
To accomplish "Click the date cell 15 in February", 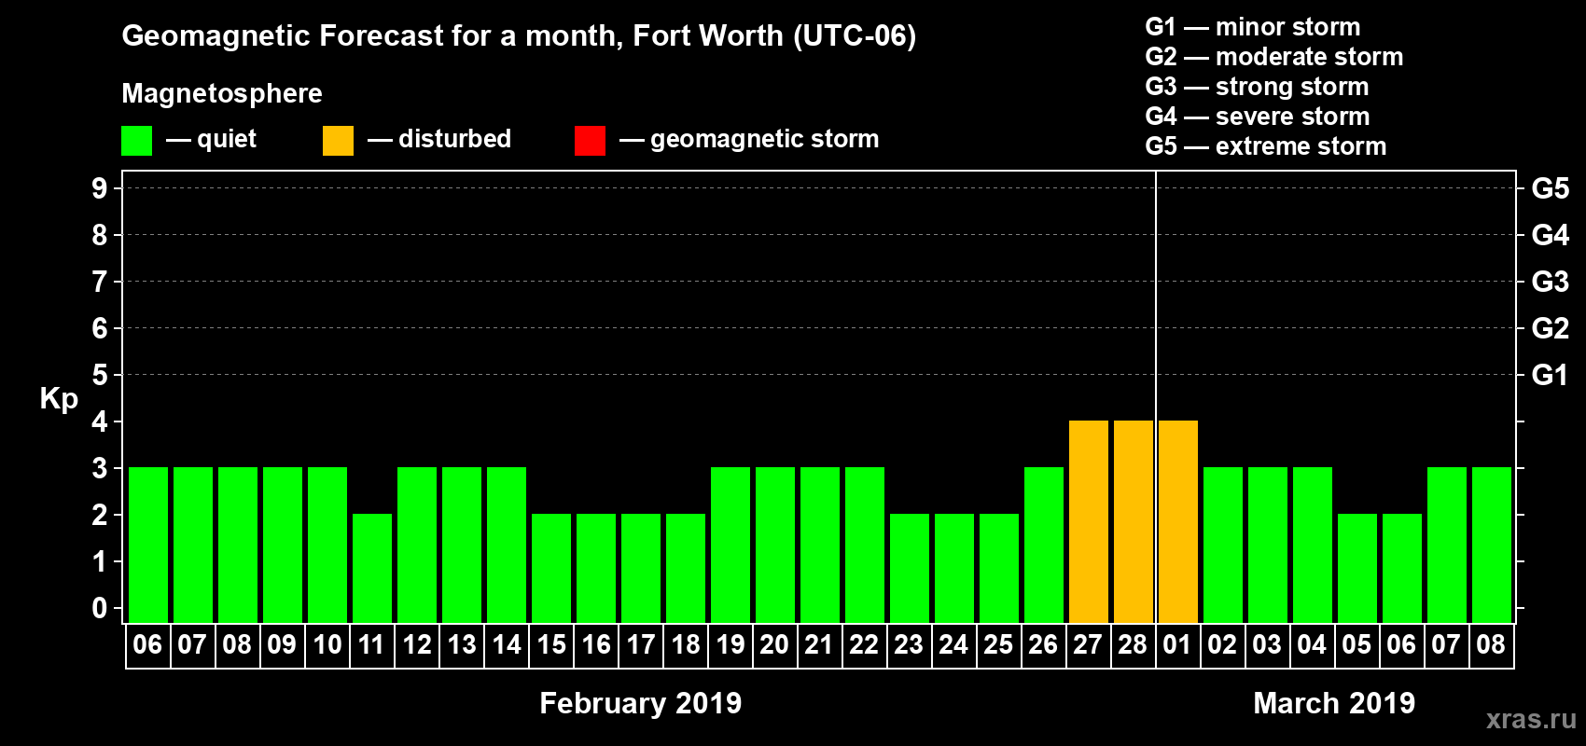I will (x=551, y=645).
